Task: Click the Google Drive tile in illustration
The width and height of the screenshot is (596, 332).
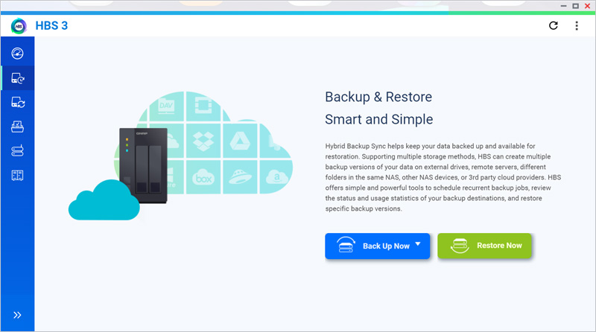Action: 240,141
